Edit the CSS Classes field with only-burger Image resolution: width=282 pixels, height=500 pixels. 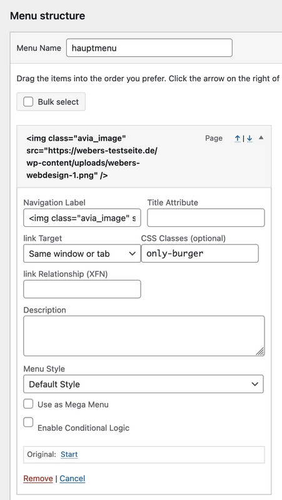[199, 254]
